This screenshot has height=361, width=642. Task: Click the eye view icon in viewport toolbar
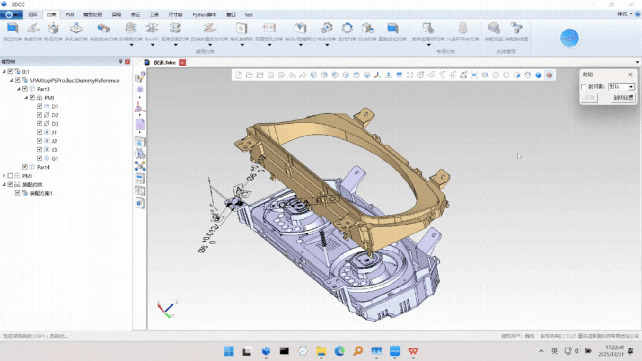point(474,75)
